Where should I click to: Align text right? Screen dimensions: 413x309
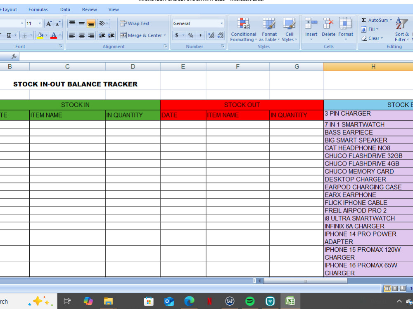click(x=91, y=35)
